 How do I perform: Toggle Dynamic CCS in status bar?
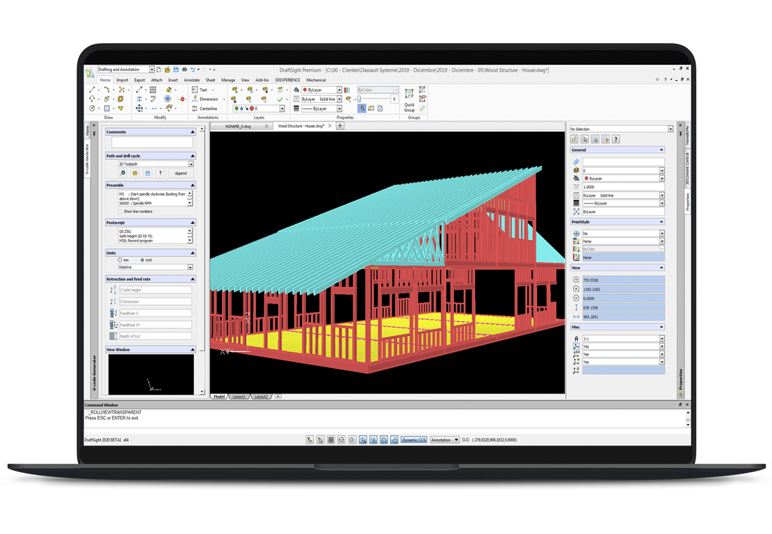tap(414, 439)
